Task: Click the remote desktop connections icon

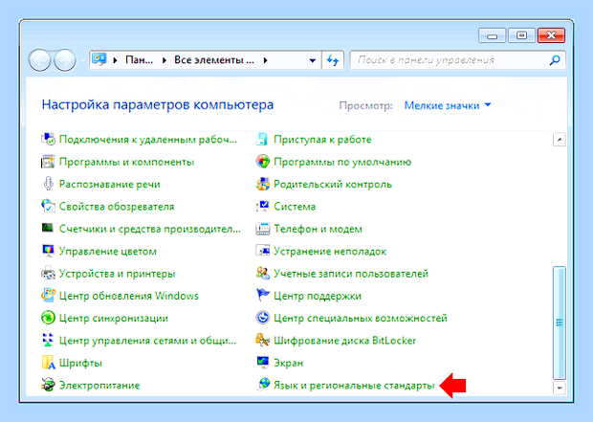Action: pyautogui.click(x=48, y=140)
